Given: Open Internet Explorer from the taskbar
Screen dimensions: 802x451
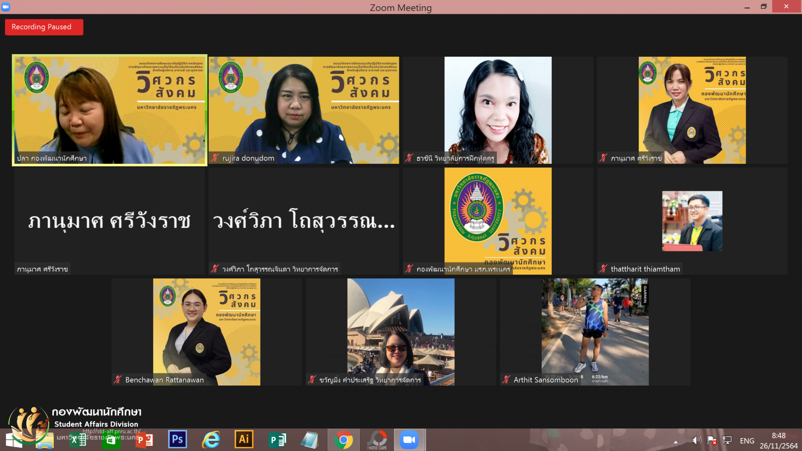Looking at the screenshot, I should click(211, 440).
